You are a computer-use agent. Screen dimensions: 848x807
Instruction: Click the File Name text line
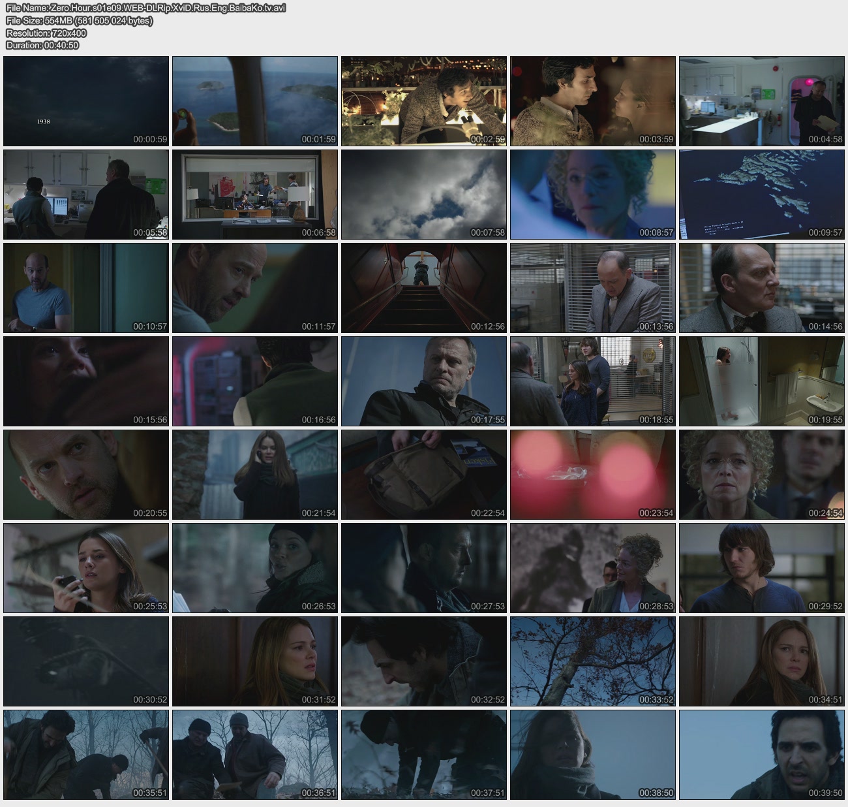click(145, 8)
